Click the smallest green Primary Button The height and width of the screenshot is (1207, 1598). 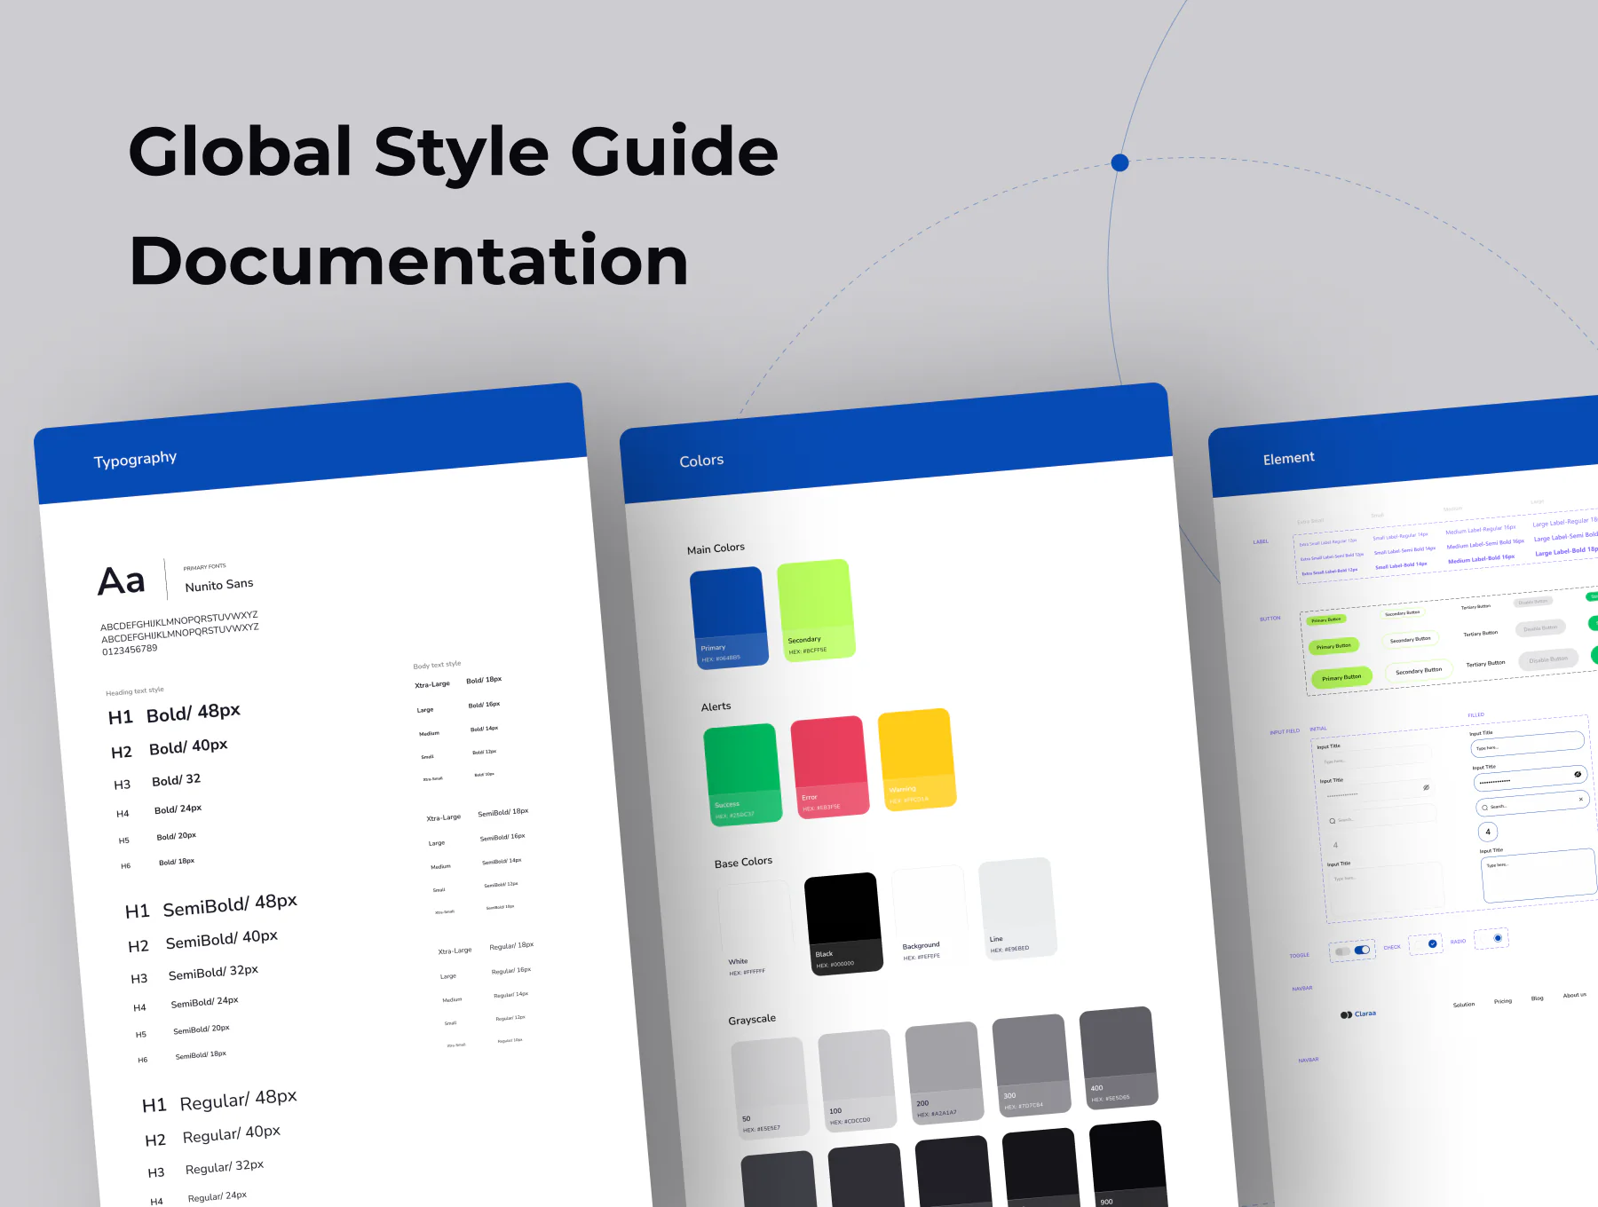1326,619
